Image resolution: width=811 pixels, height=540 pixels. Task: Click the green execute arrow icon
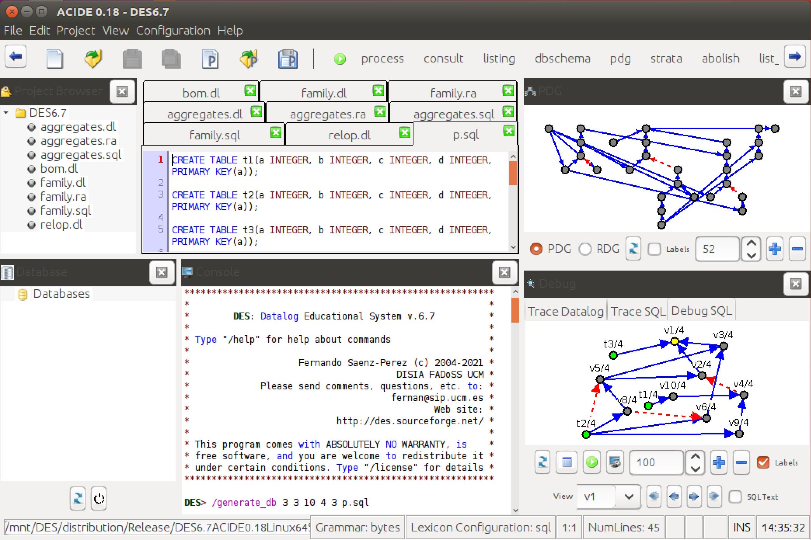click(340, 59)
